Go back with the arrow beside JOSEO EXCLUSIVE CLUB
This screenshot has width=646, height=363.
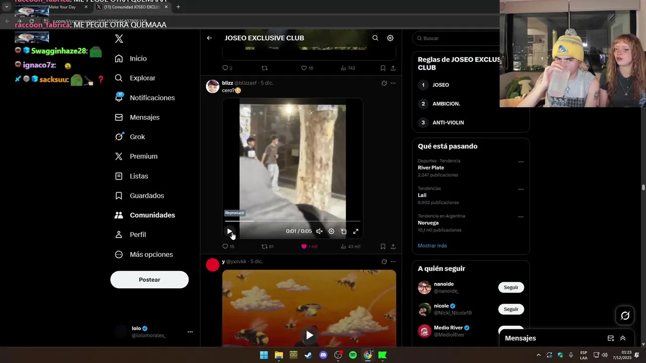tap(209, 38)
